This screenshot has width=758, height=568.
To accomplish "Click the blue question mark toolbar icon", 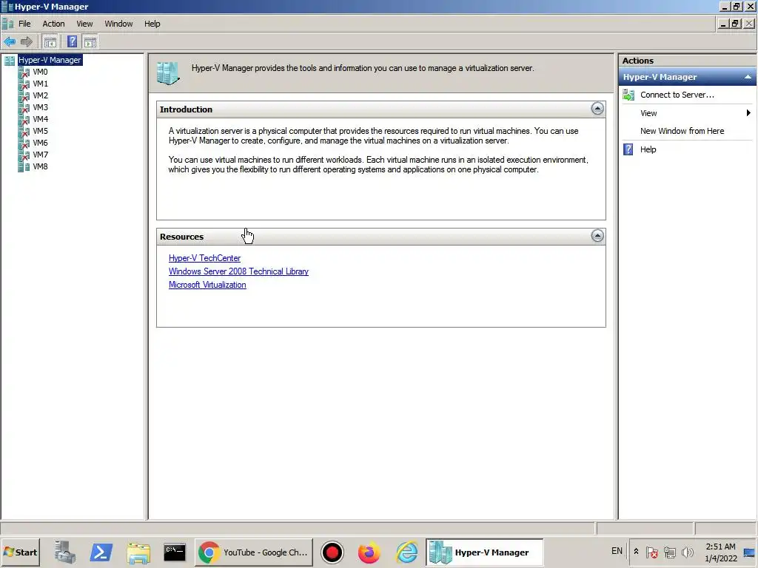I will [x=72, y=42].
